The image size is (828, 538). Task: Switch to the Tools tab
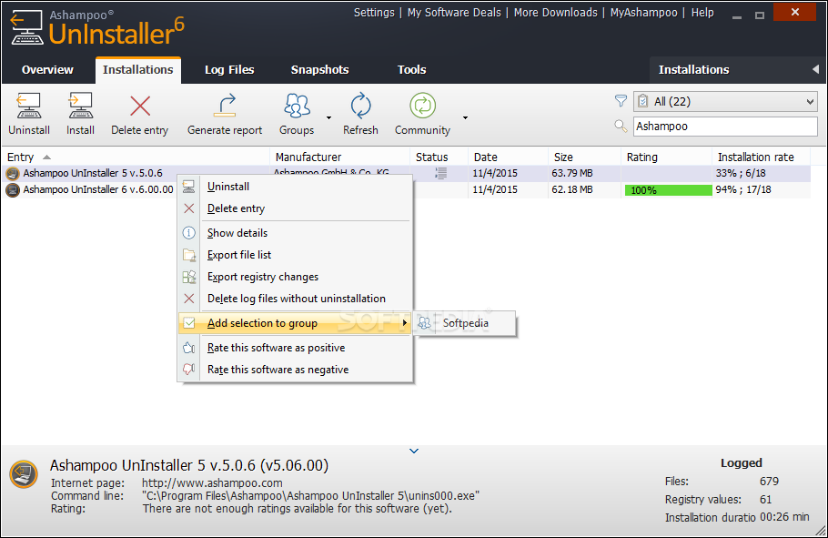(x=412, y=70)
